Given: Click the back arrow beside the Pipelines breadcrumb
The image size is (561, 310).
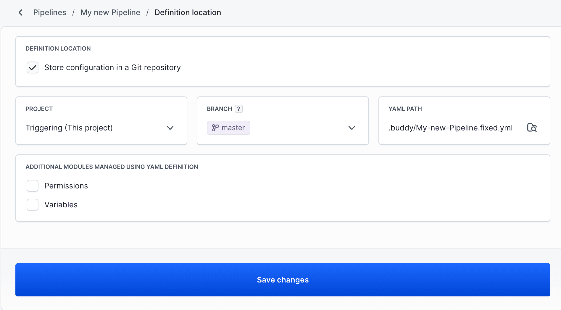Looking at the screenshot, I should tap(20, 12).
